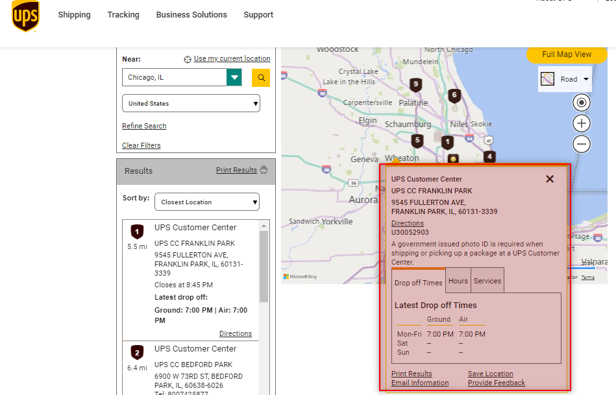The height and width of the screenshot is (395, 616).
Task: Click the results list scrollbar
Action: click(x=264, y=267)
